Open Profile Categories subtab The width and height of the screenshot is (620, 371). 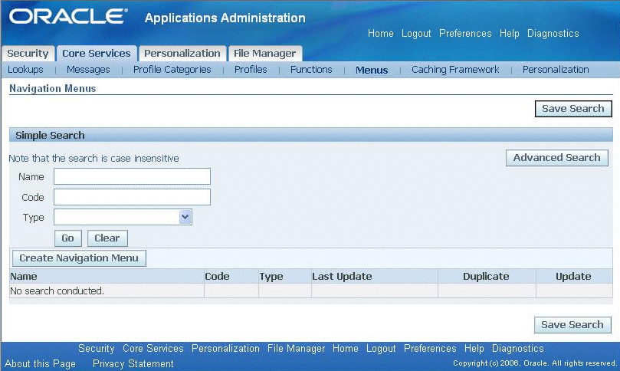coord(172,70)
